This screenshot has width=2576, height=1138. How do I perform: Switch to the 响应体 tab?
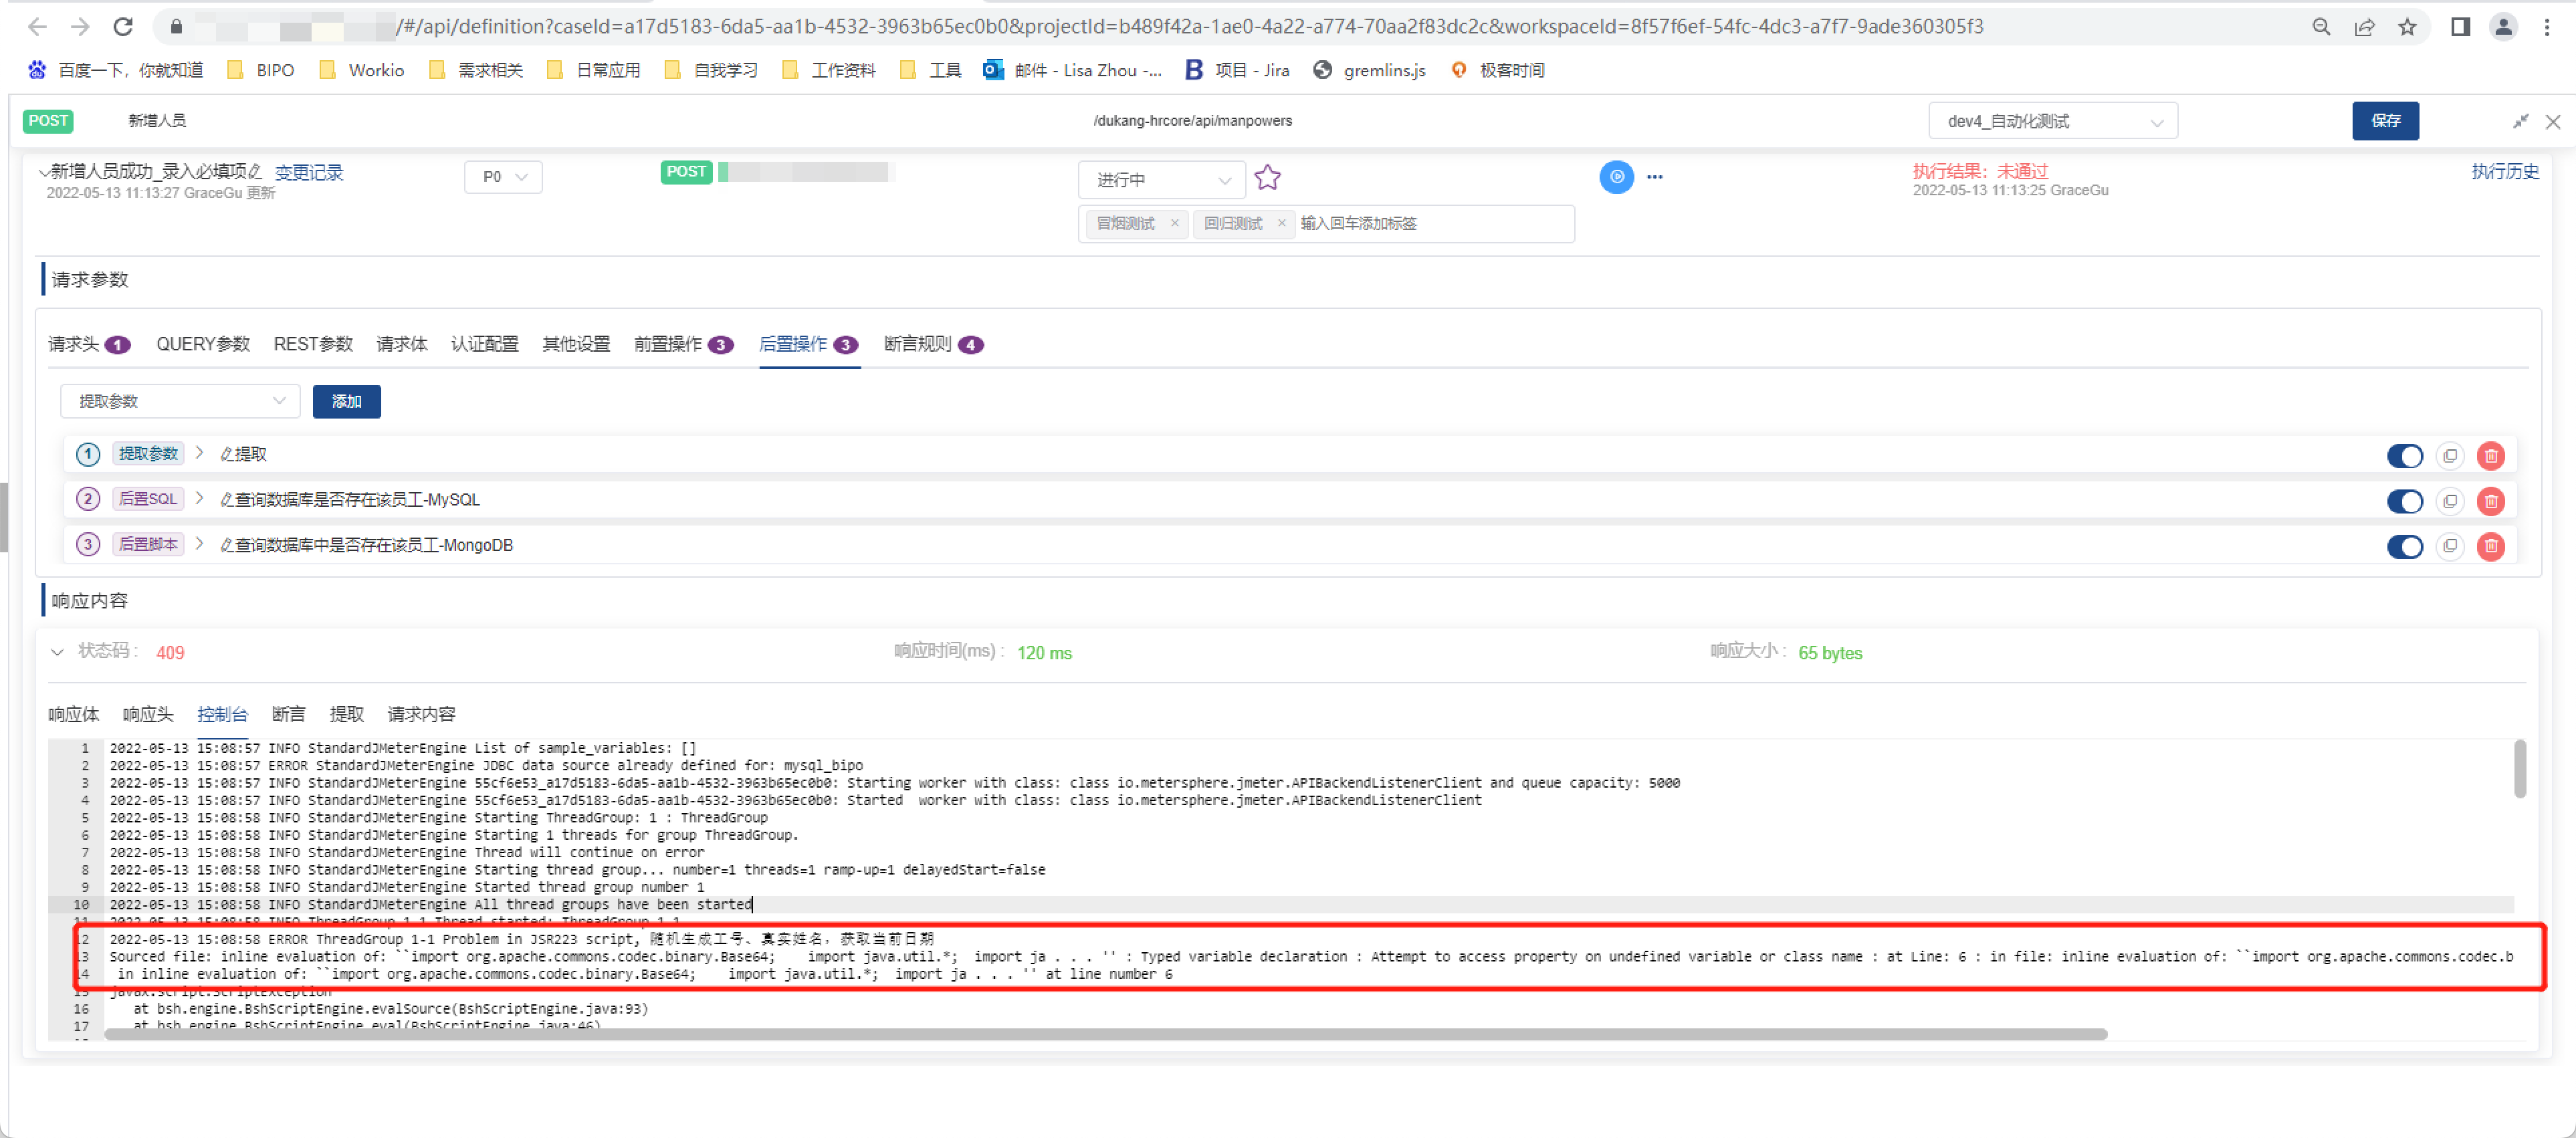73,714
